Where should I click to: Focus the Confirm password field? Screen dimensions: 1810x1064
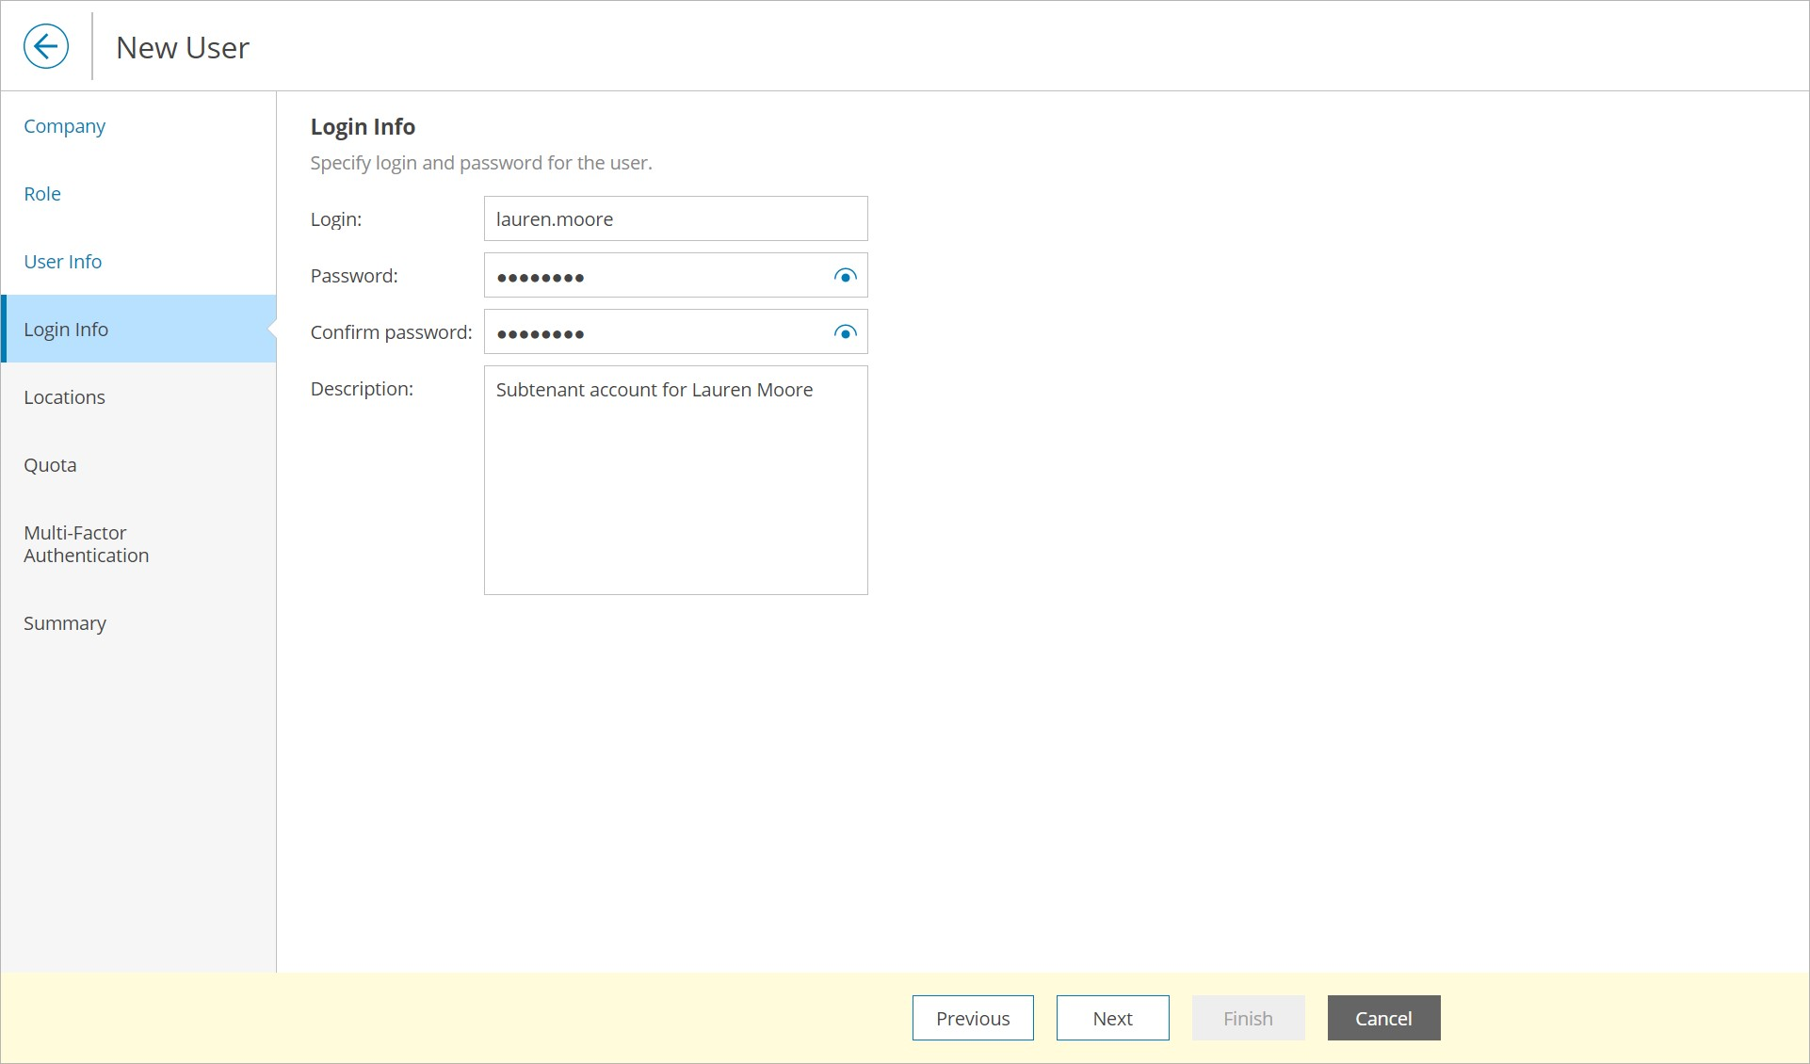pyautogui.click(x=656, y=332)
